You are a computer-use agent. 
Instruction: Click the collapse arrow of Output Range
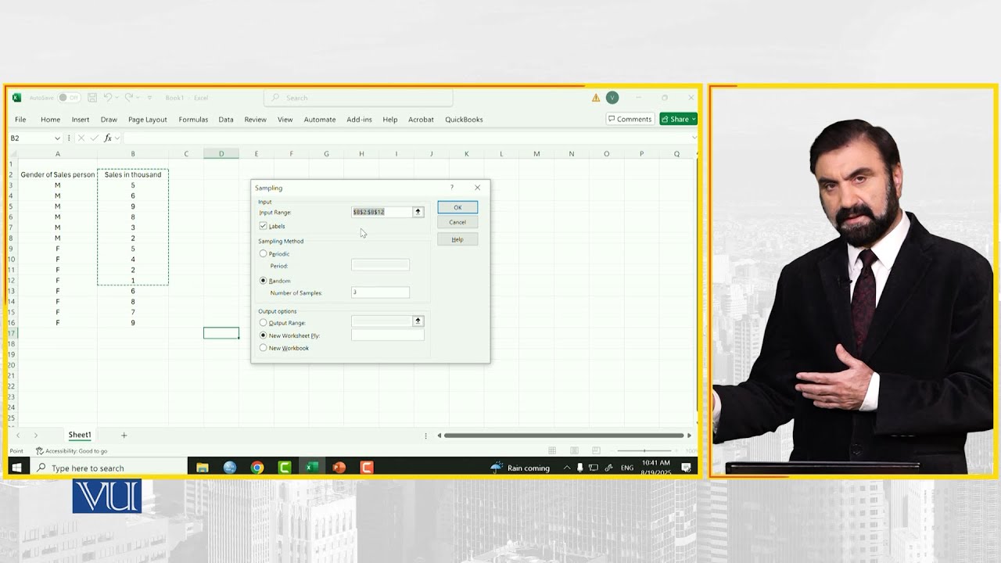coord(418,321)
